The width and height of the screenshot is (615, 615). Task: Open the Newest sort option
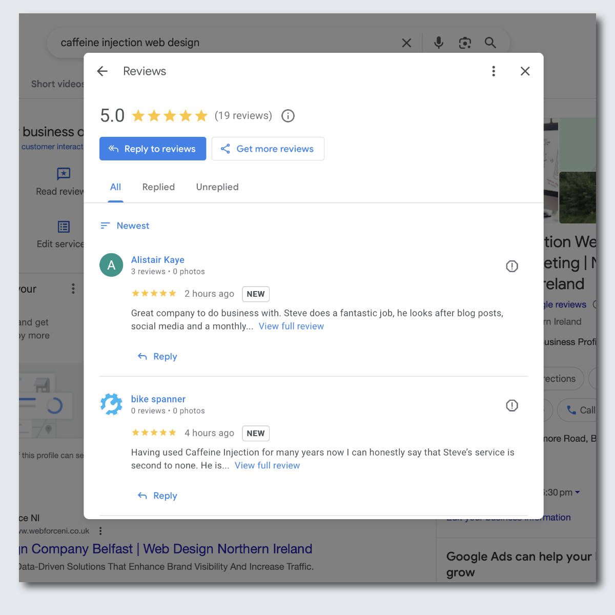point(125,225)
